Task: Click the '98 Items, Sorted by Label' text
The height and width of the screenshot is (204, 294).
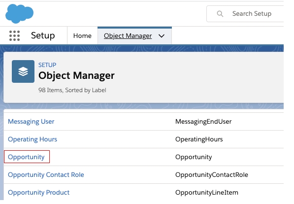Action: tap(72, 90)
